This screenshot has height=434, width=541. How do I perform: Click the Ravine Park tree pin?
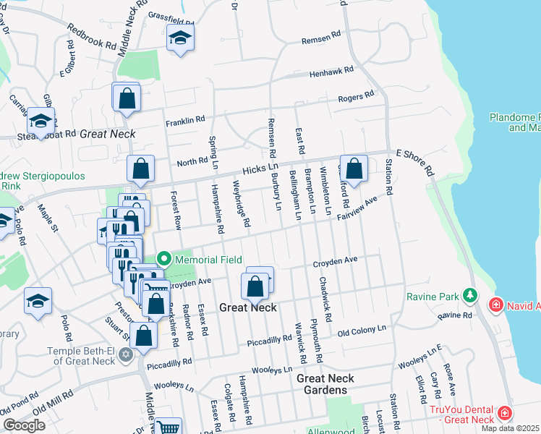[x=469, y=296]
